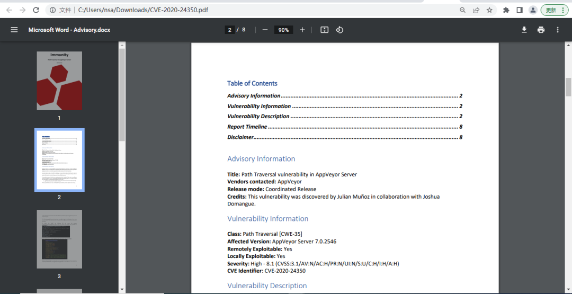Click the Remotely Exploitable: Yes line
Screen dimensions: 572x294
[x=260, y=249]
